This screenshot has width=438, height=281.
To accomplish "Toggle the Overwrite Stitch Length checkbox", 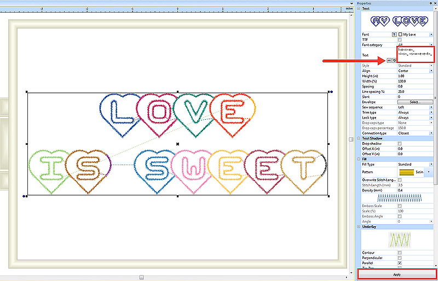I will [x=399, y=180].
